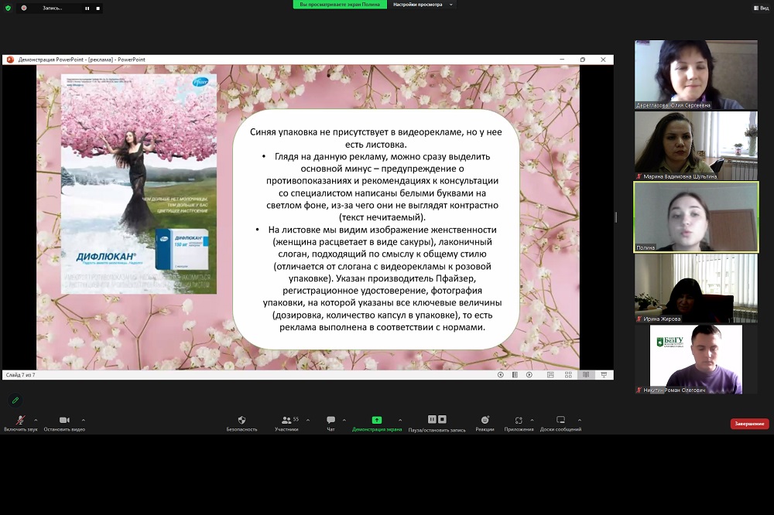Viewport: 774px width, 515px height.
Task: Switch to slide sorter grid view
Action: (568, 374)
